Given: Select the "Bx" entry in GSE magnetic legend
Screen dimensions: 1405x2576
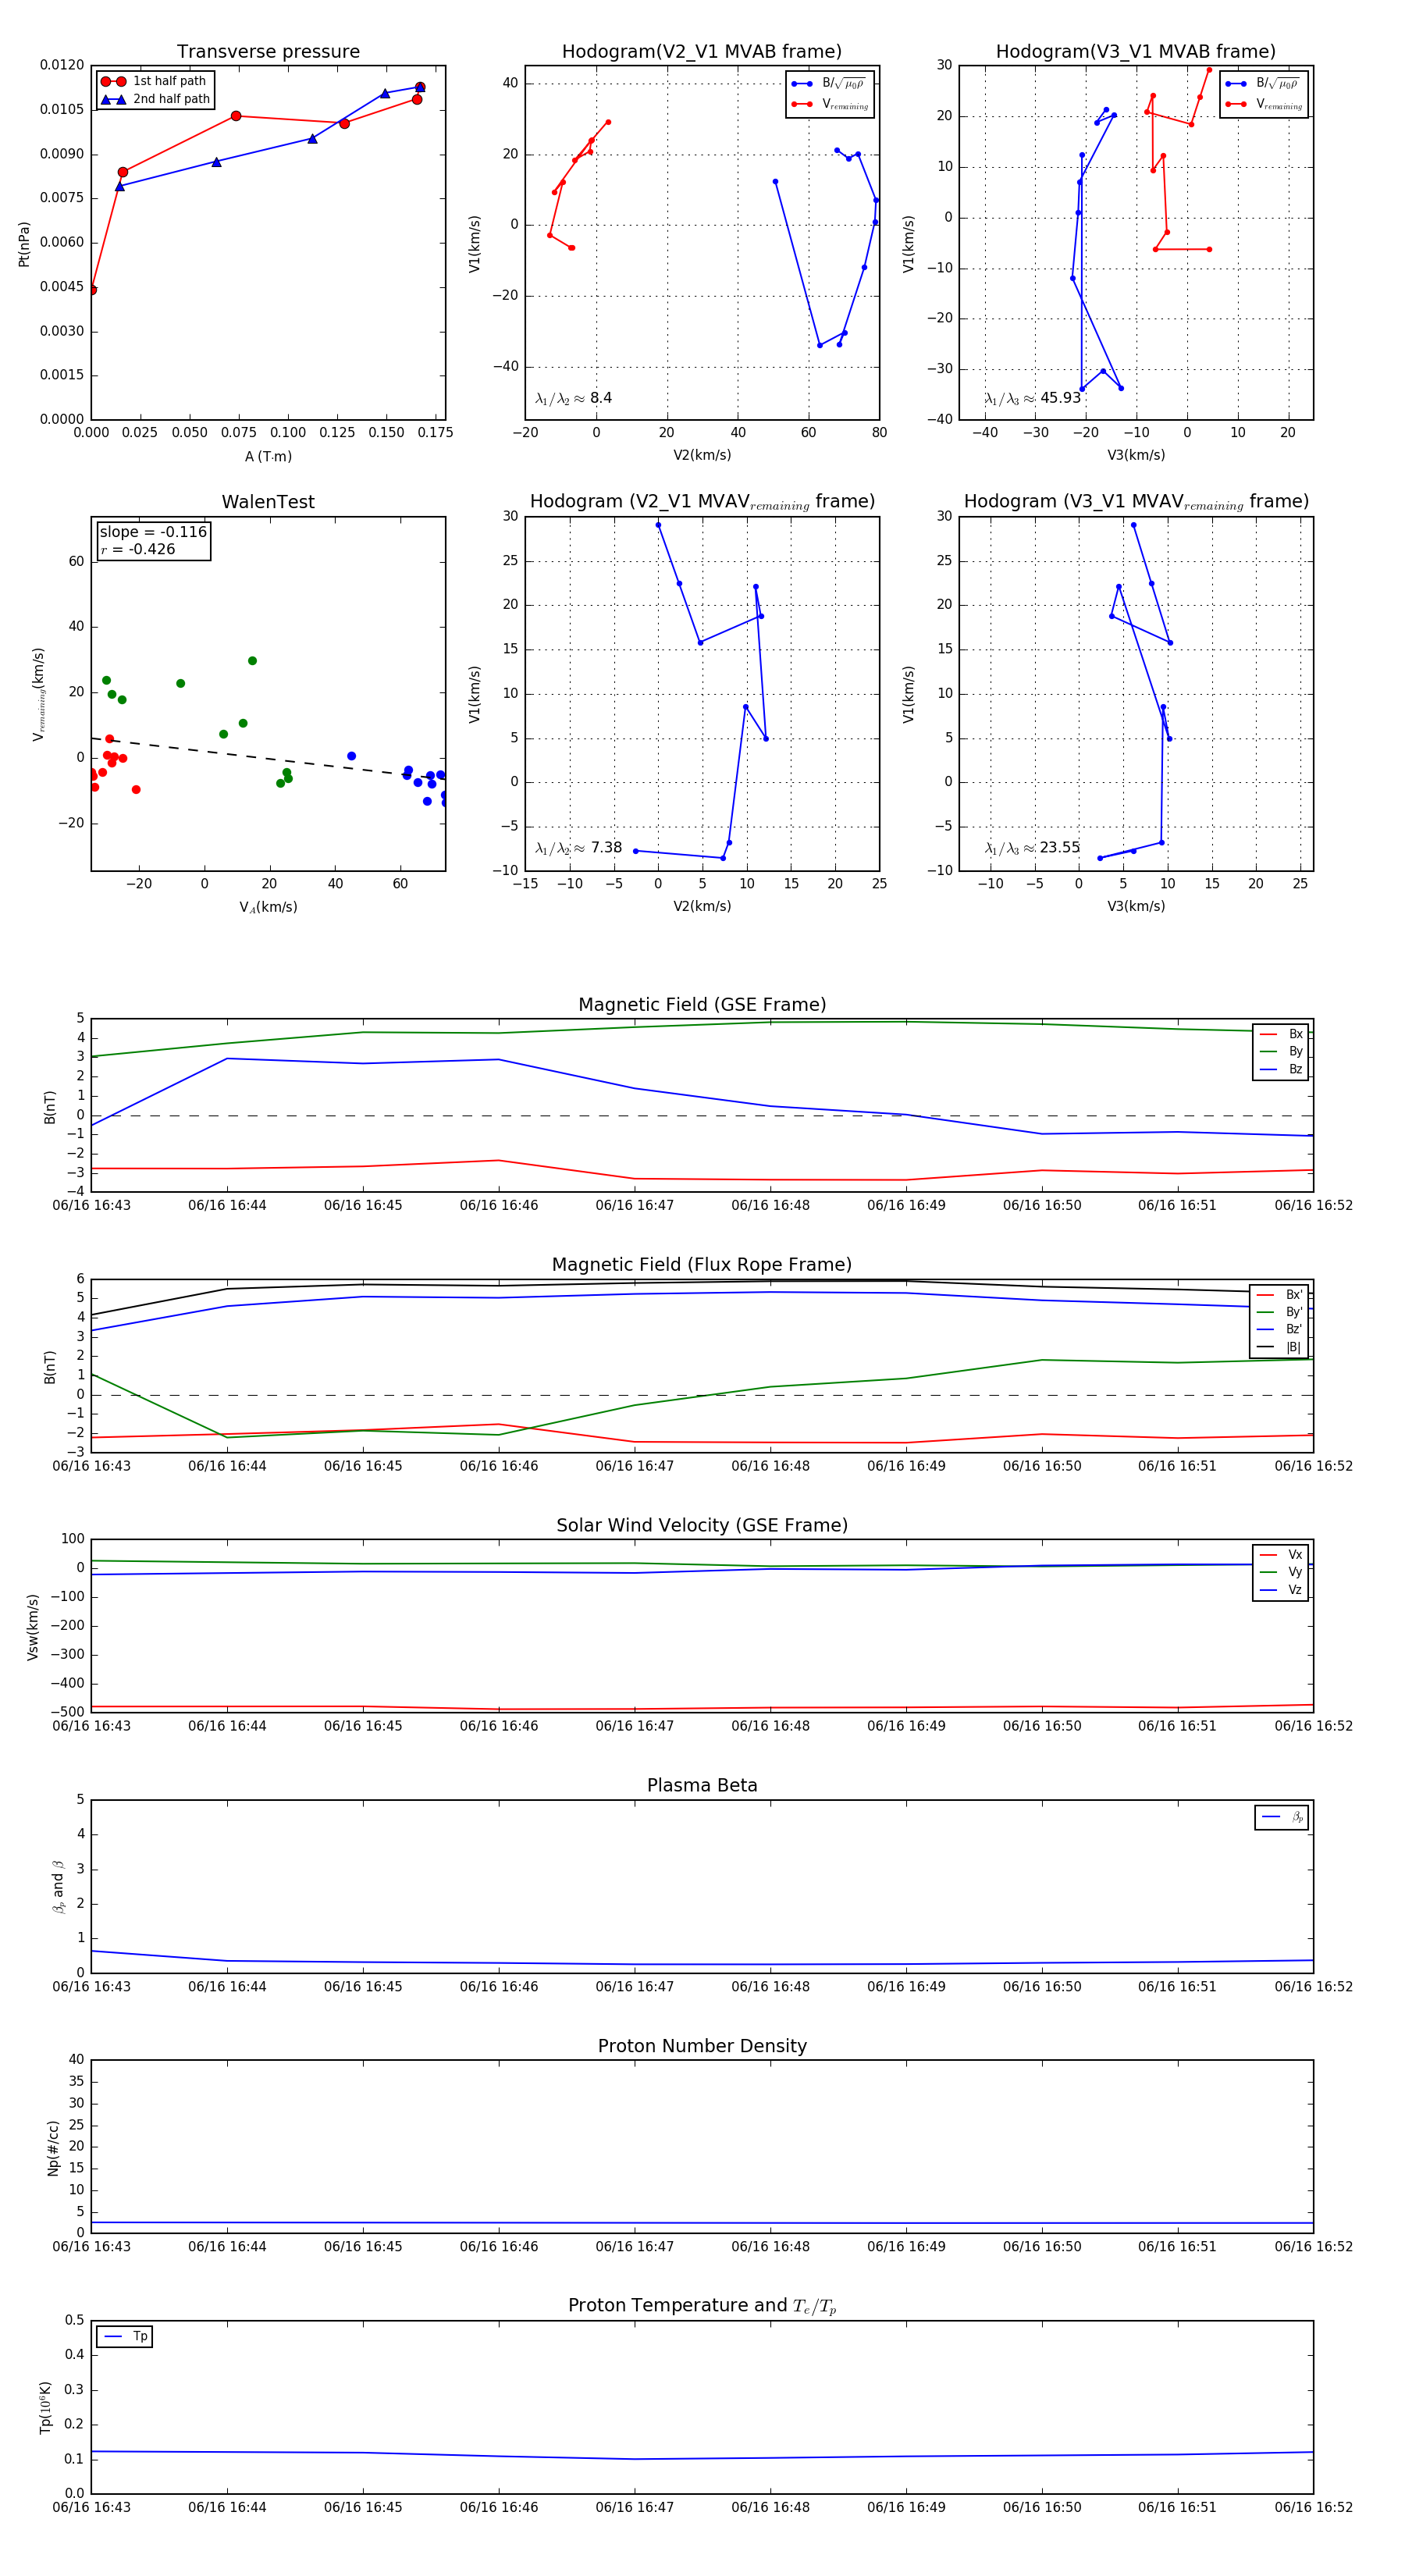Looking at the screenshot, I should point(1281,1034).
